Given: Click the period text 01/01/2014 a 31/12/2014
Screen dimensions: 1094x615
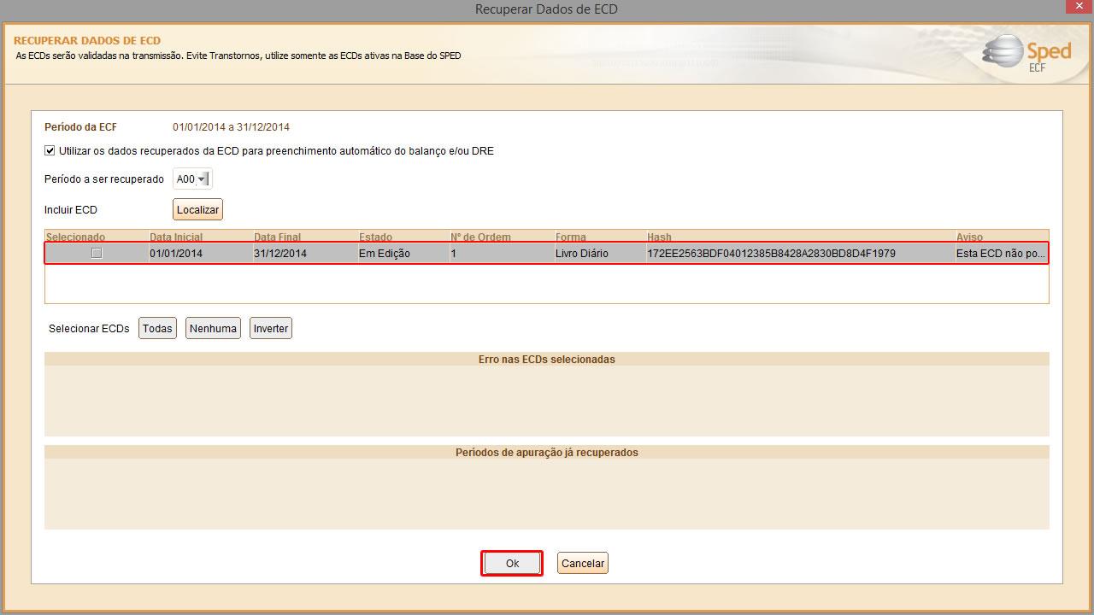Looking at the screenshot, I should 231,127.
